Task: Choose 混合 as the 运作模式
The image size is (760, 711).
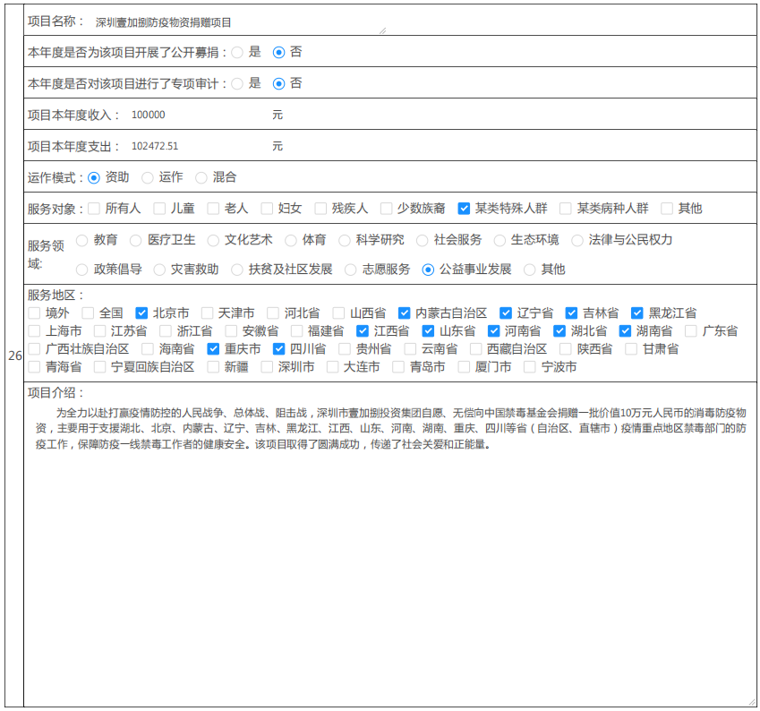Action: (201, 178)
